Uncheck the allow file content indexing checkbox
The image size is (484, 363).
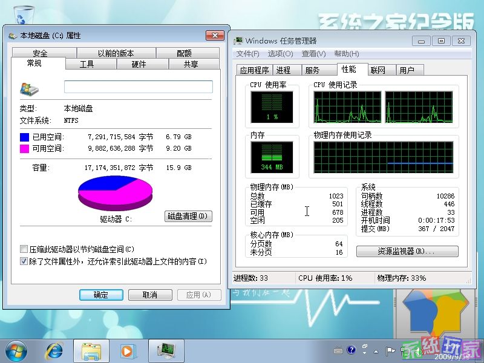coord(24,261)
